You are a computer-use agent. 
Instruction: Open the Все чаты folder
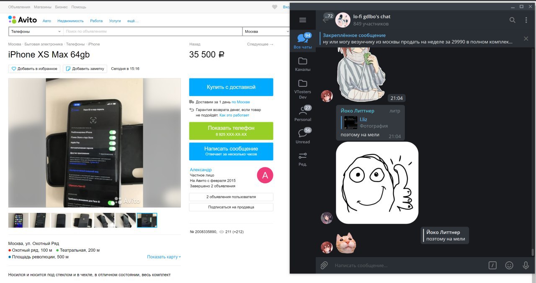(x=303, y=41)
